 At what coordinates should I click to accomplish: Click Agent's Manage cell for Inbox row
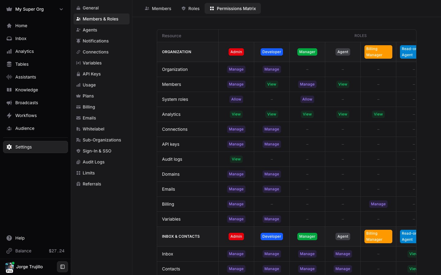pos(343,254)
